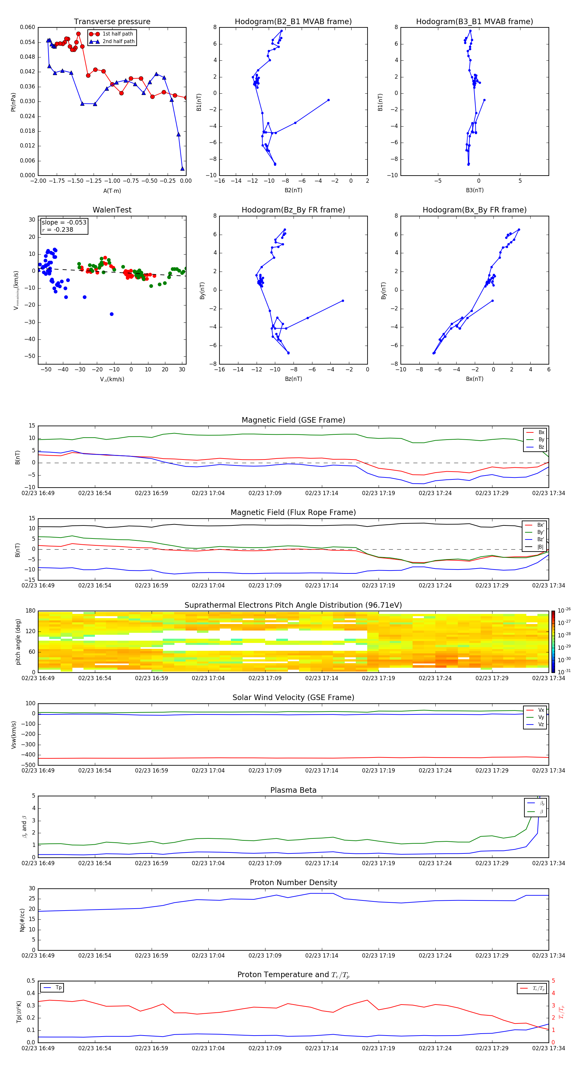
Task: Click the 'Proton Temperature and Te/Tp' title
Action: [x=293, y=975]
